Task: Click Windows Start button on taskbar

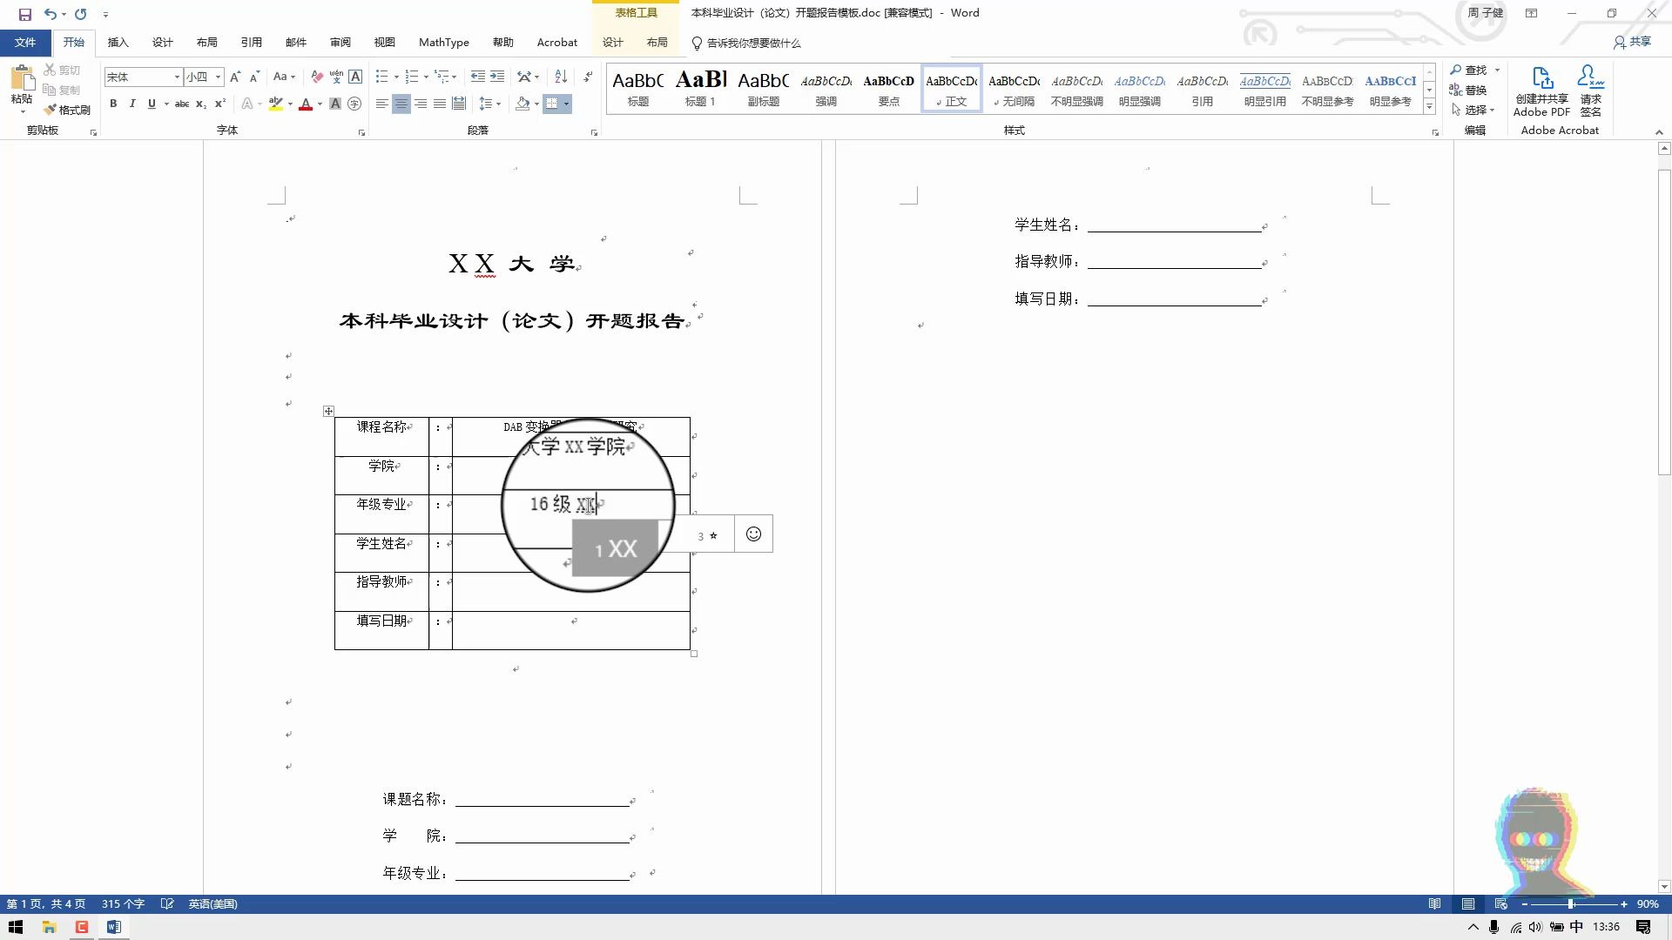Action: click(x=16, y=927)
